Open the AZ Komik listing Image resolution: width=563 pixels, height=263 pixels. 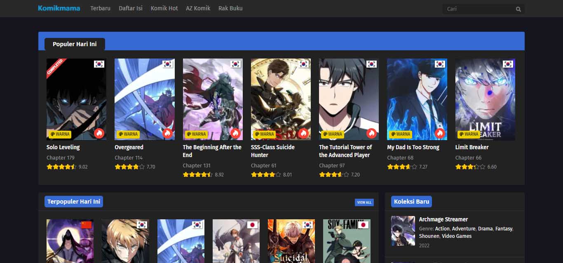pos(198,8)
